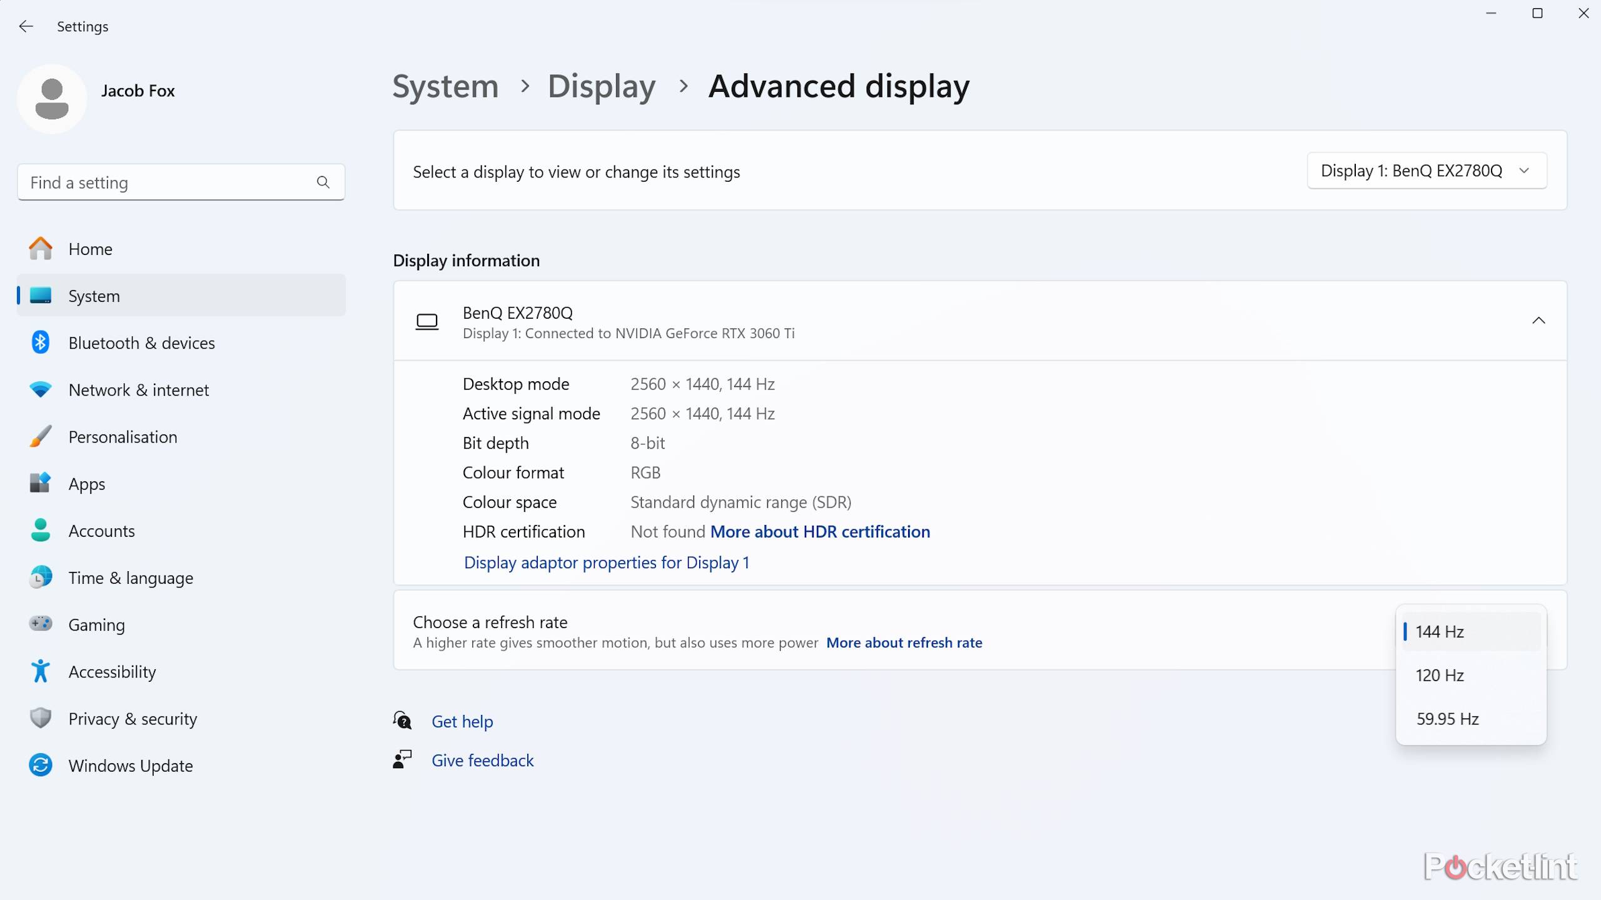Open the Display 1: BenQ EX2780Q dropdown
The width and height of the screenshot is (1601, 900).
pos(1427,171)
